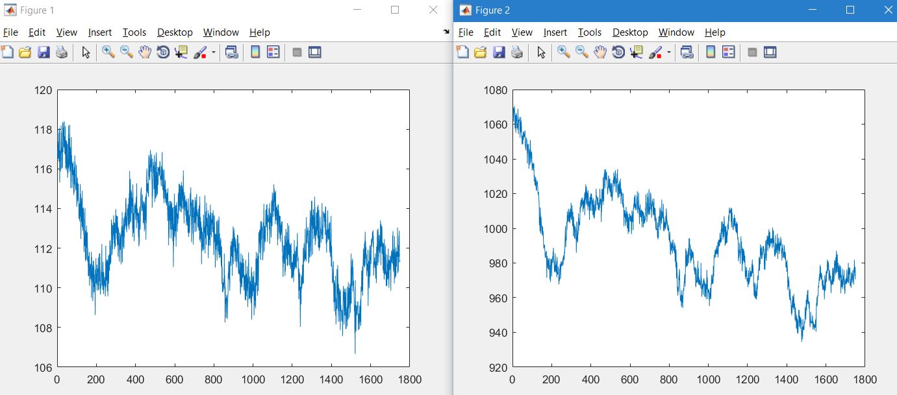Open Edit menu in Figure 1
The image size is (897, 395).
tap(37, 32)
